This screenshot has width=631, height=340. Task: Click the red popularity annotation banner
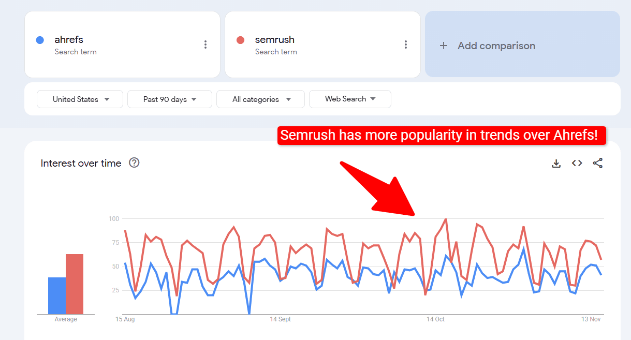[442, 135]
